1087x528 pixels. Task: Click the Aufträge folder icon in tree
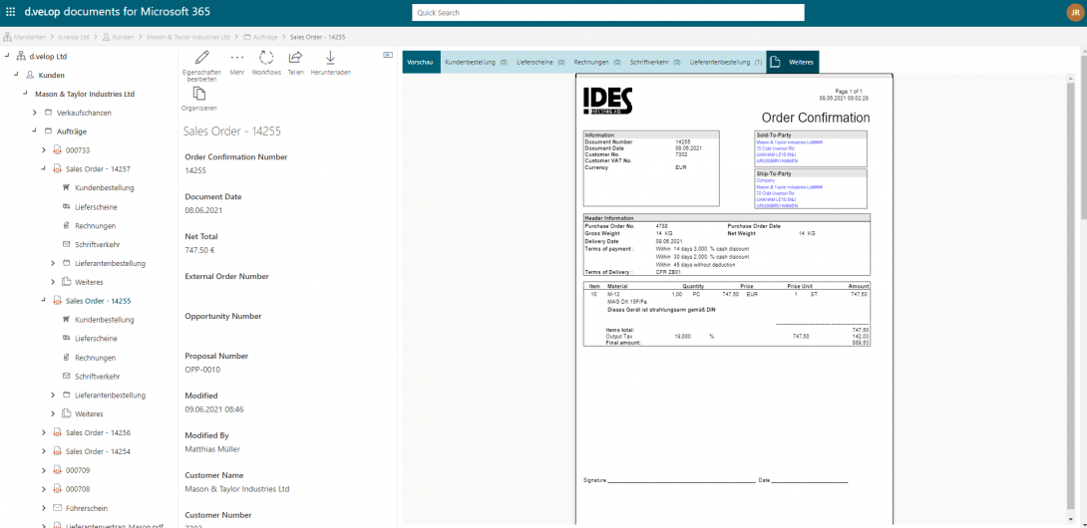[48, 131]
